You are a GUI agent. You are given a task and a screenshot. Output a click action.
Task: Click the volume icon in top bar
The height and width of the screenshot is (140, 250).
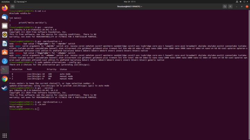coord(241,2)
